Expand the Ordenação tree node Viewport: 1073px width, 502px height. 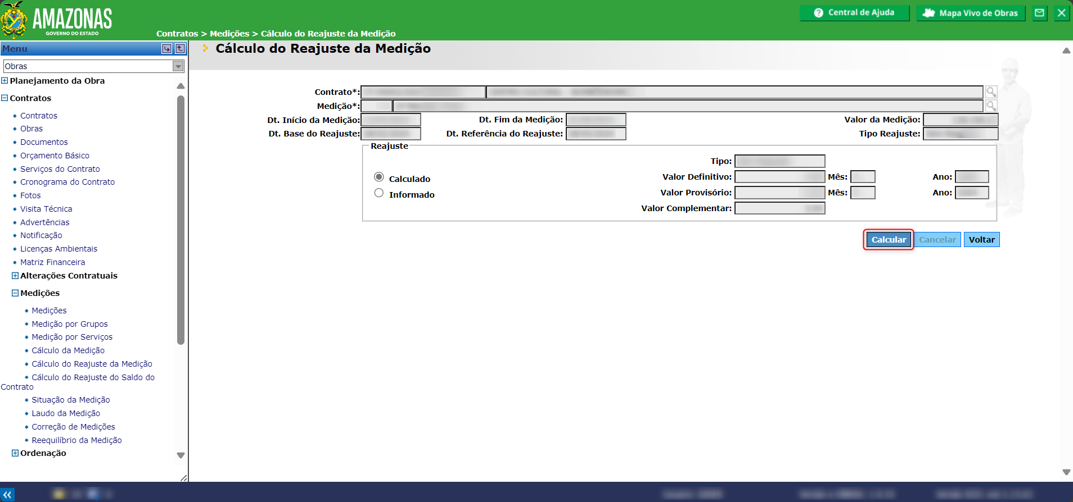click(x=15, y=453)
